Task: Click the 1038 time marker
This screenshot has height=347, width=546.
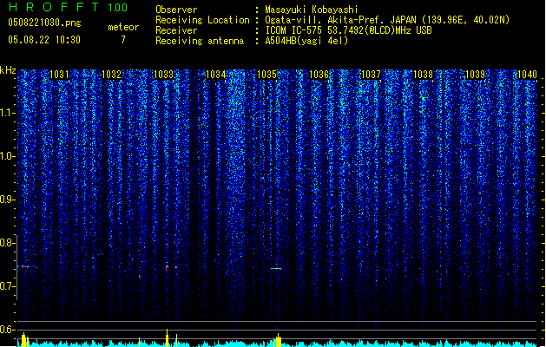Action: pyautogui.click(x=423, y=74)
